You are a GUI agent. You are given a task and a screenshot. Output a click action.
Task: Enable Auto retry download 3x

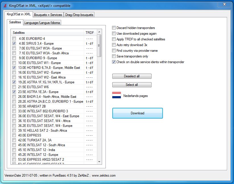[114, 45]
